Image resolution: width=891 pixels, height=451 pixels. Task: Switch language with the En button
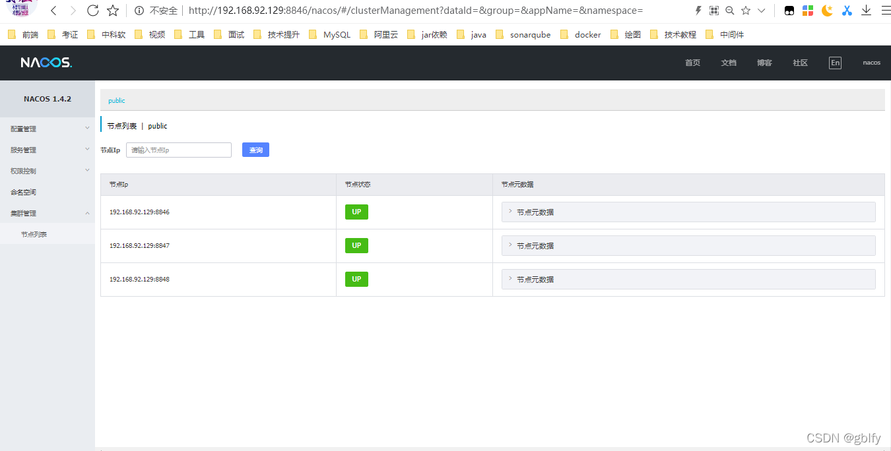(x=836, y=63)
